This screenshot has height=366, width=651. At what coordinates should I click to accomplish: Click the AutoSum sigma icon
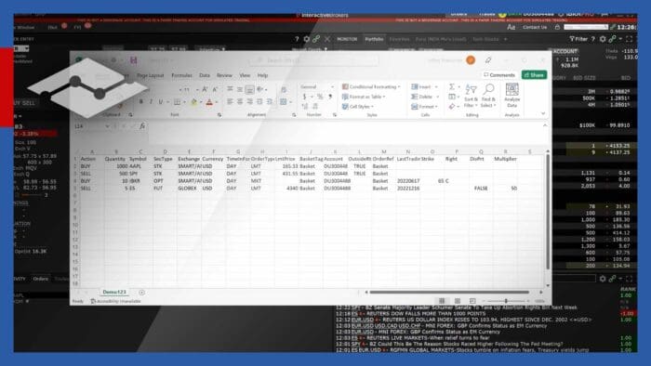pos(452,86)
